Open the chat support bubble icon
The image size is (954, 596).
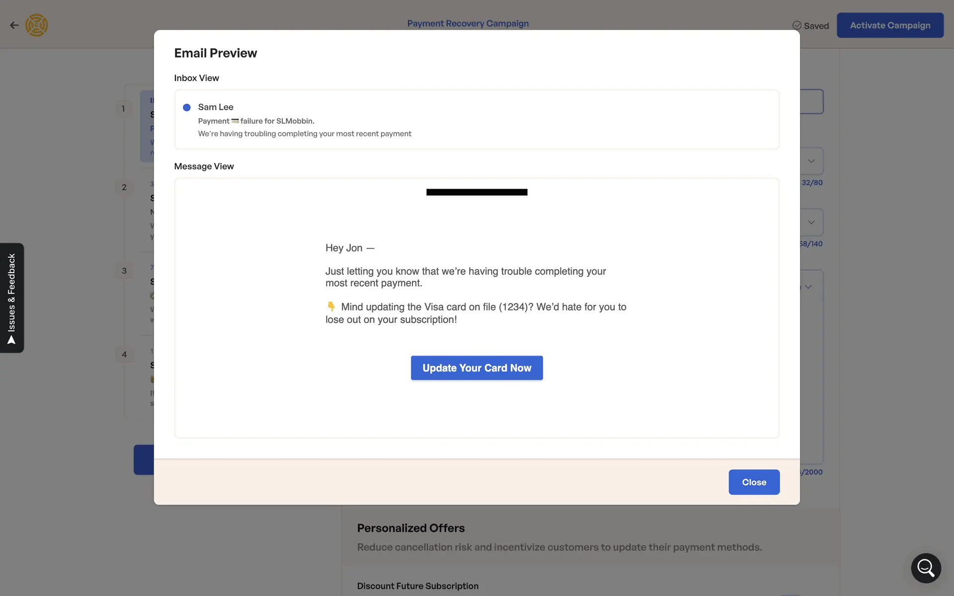[x=926, y=568]
